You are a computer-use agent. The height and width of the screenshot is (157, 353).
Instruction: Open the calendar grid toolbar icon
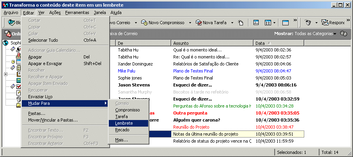tap(285, 23)
